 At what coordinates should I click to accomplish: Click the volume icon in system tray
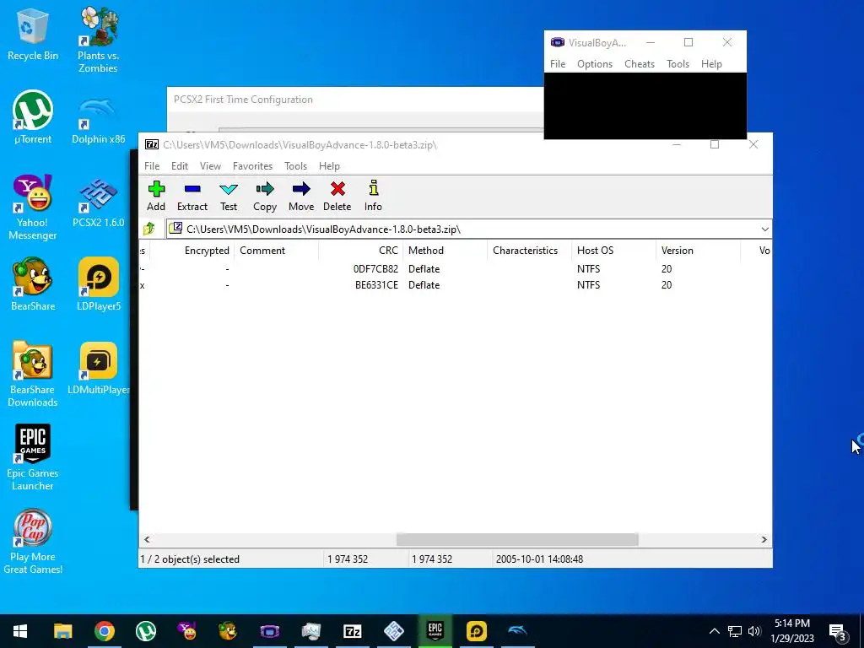pyautogui.click(x=754, y=631)
